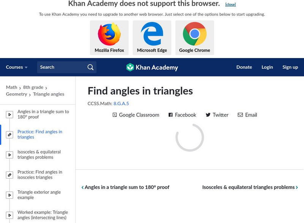
Task: Click the Sign up link
Action: coord(290,67)
